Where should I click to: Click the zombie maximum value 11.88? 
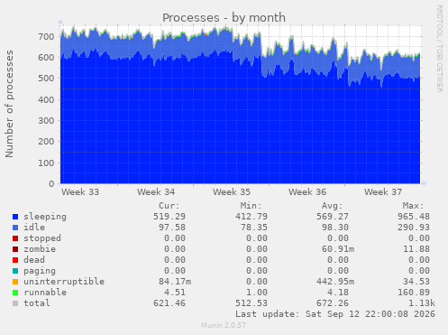pos(416,249)
